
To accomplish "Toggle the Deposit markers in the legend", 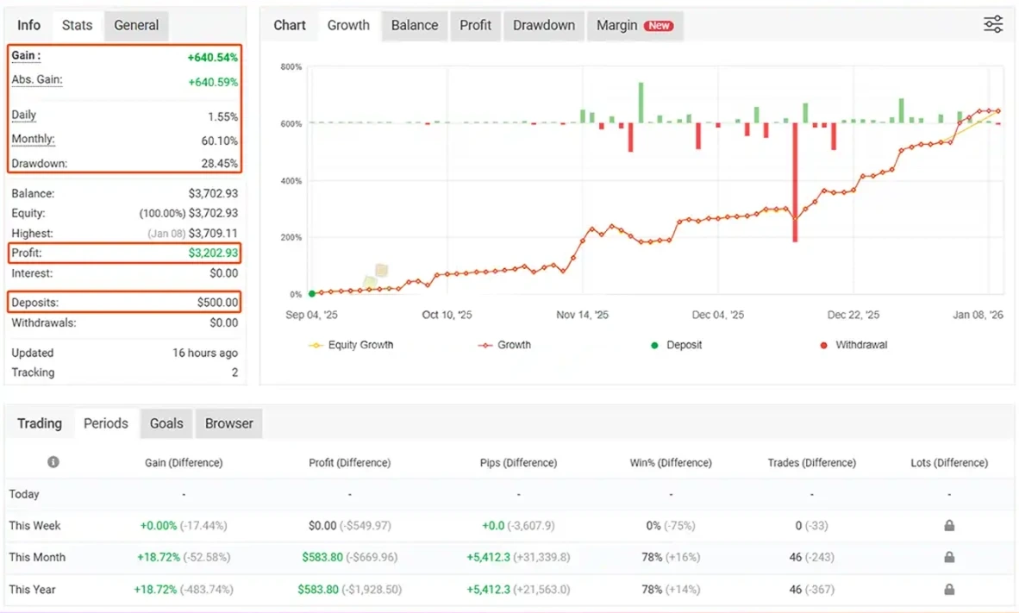I will 676,345.
